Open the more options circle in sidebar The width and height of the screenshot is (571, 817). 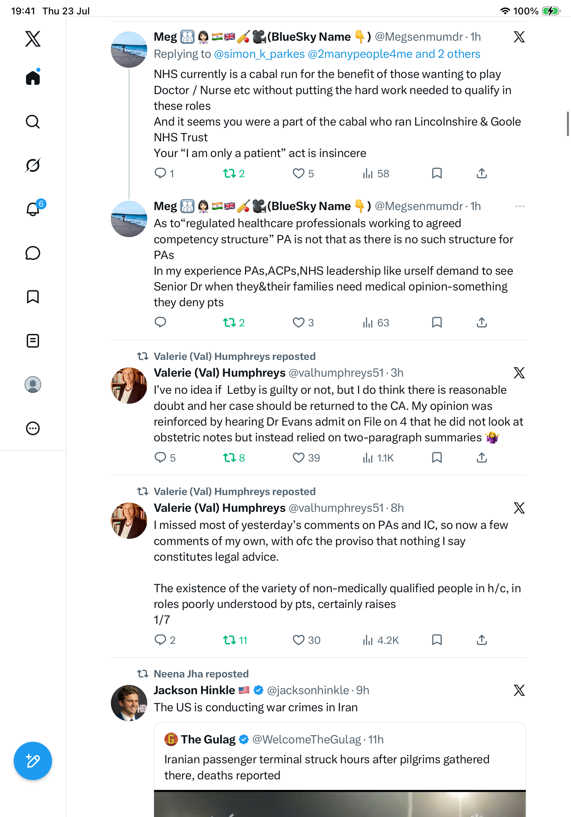click(x=33, y=428)
